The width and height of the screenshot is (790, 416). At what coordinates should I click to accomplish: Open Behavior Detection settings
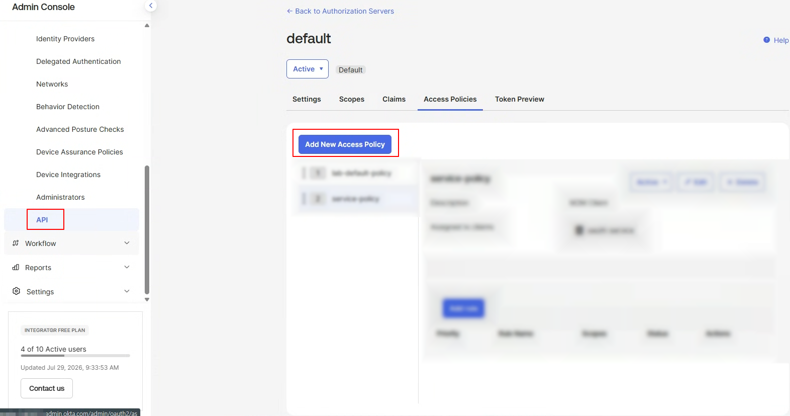point(68,107)
